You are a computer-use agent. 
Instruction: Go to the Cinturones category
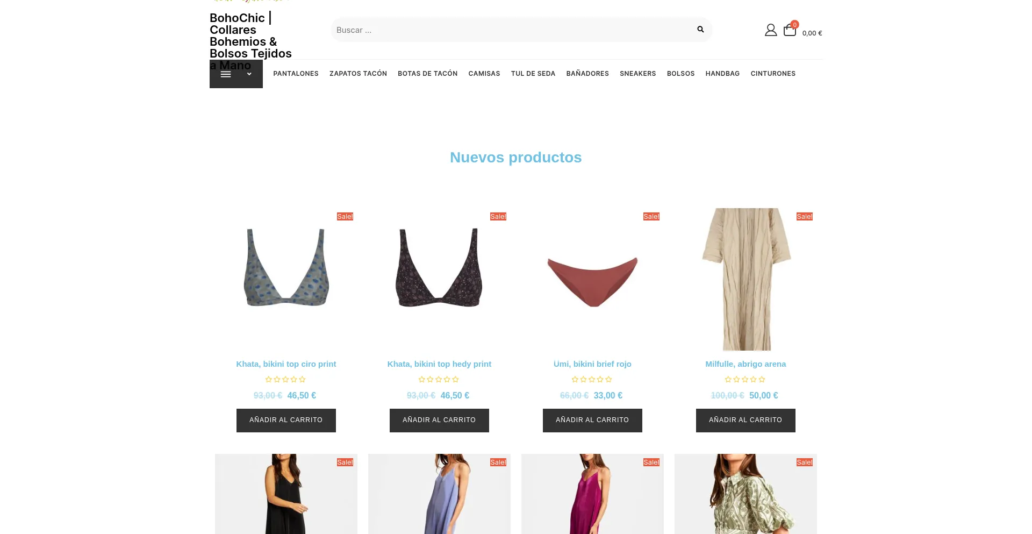click(772, 74)
